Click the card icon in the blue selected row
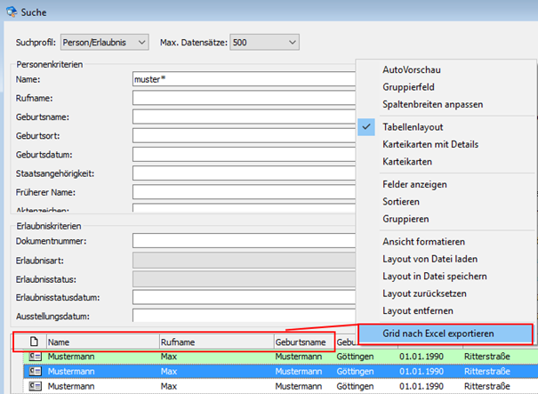 pyautogui.click(x=36, y=371)
